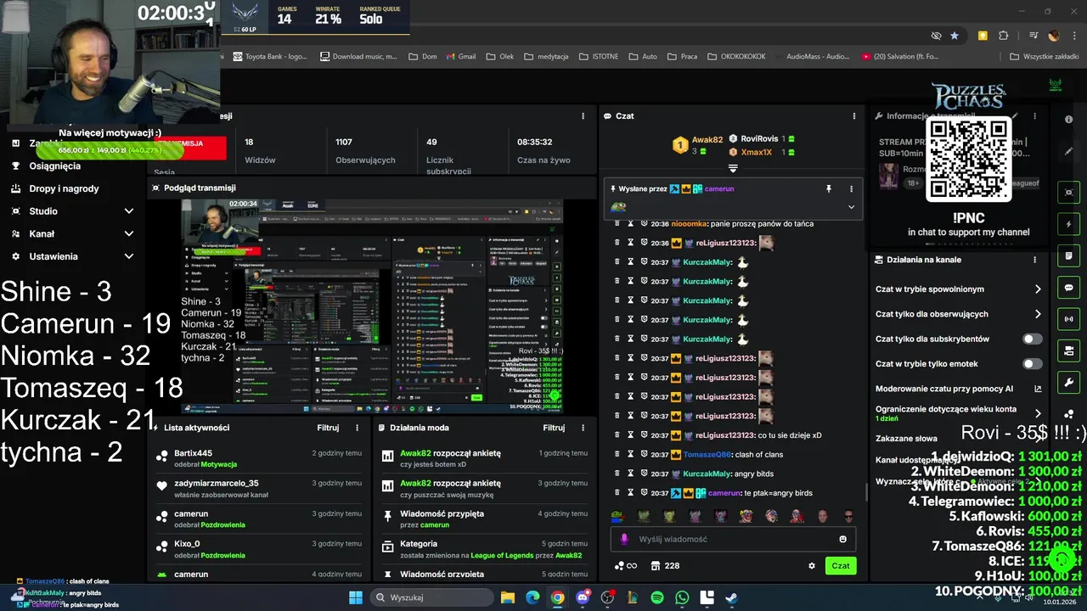1087x611 pixels.
Task: Open options menu of the pinned message
Action: [851, 188]
